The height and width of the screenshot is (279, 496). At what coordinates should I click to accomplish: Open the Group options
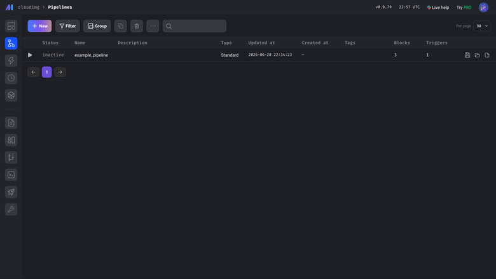click(x=97, y=26)
